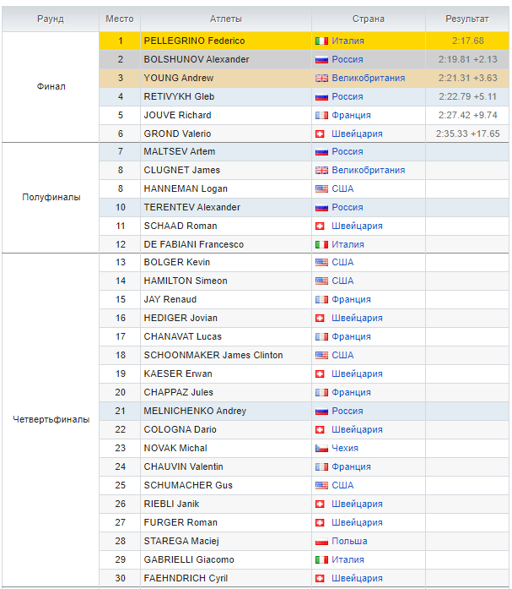Screen dimensions: 512x589
Task: Follow the Чехия country link
Action: pos(345,448)
